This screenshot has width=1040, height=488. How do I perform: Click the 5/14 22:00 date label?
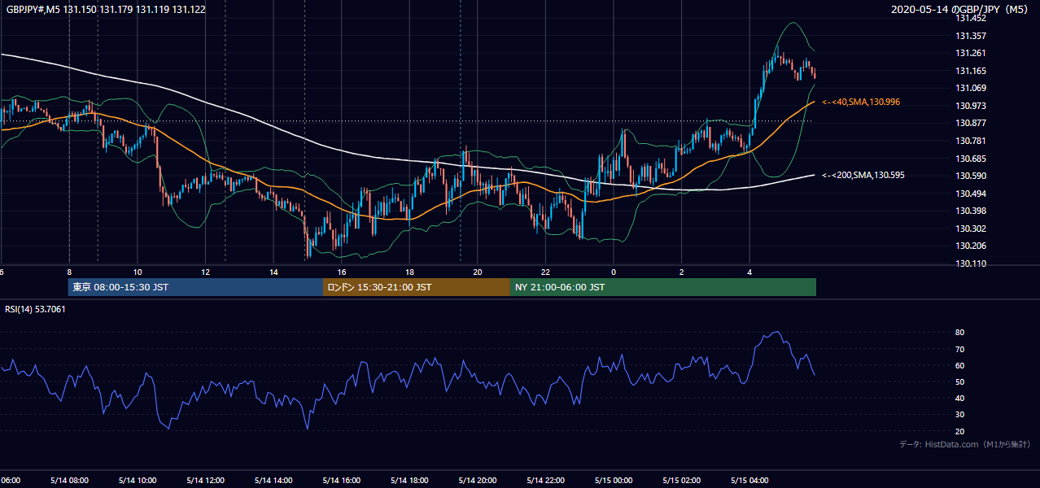pyautogui.click(x=546, y=480)
